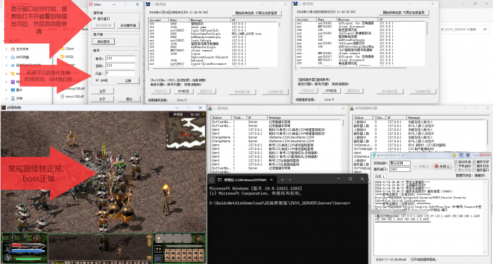Viewport: 493px width, 264px height.
Task: Expand the WPS网盘 tree node
Action: point(6,57)
